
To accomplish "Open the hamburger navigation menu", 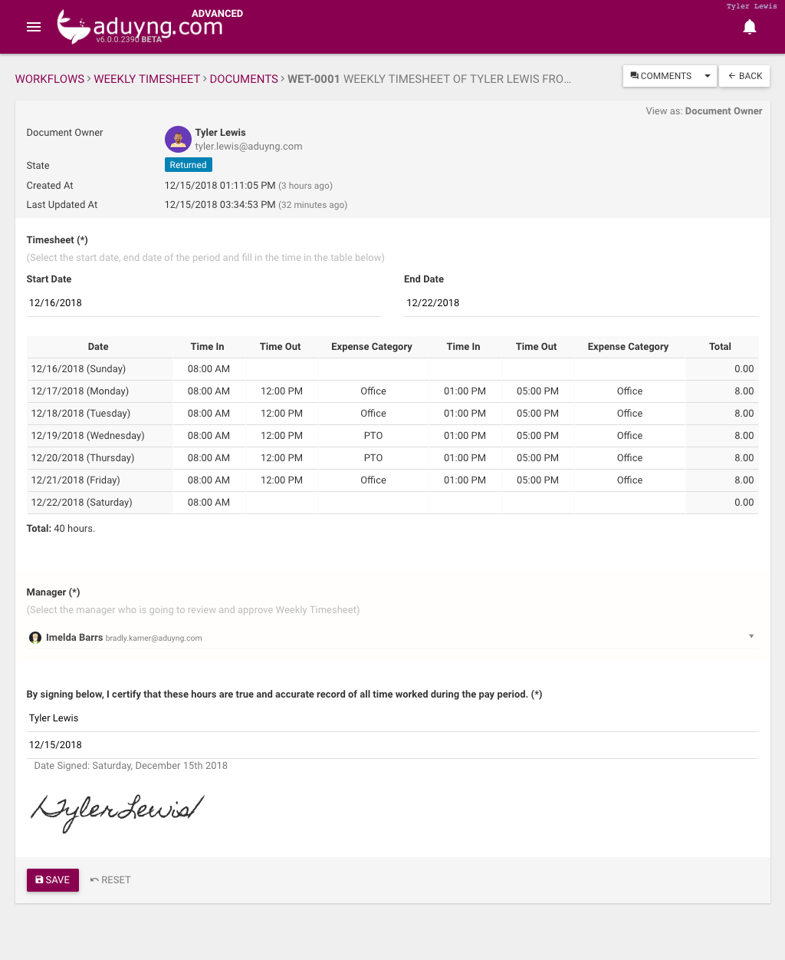I will coord(33,26).
